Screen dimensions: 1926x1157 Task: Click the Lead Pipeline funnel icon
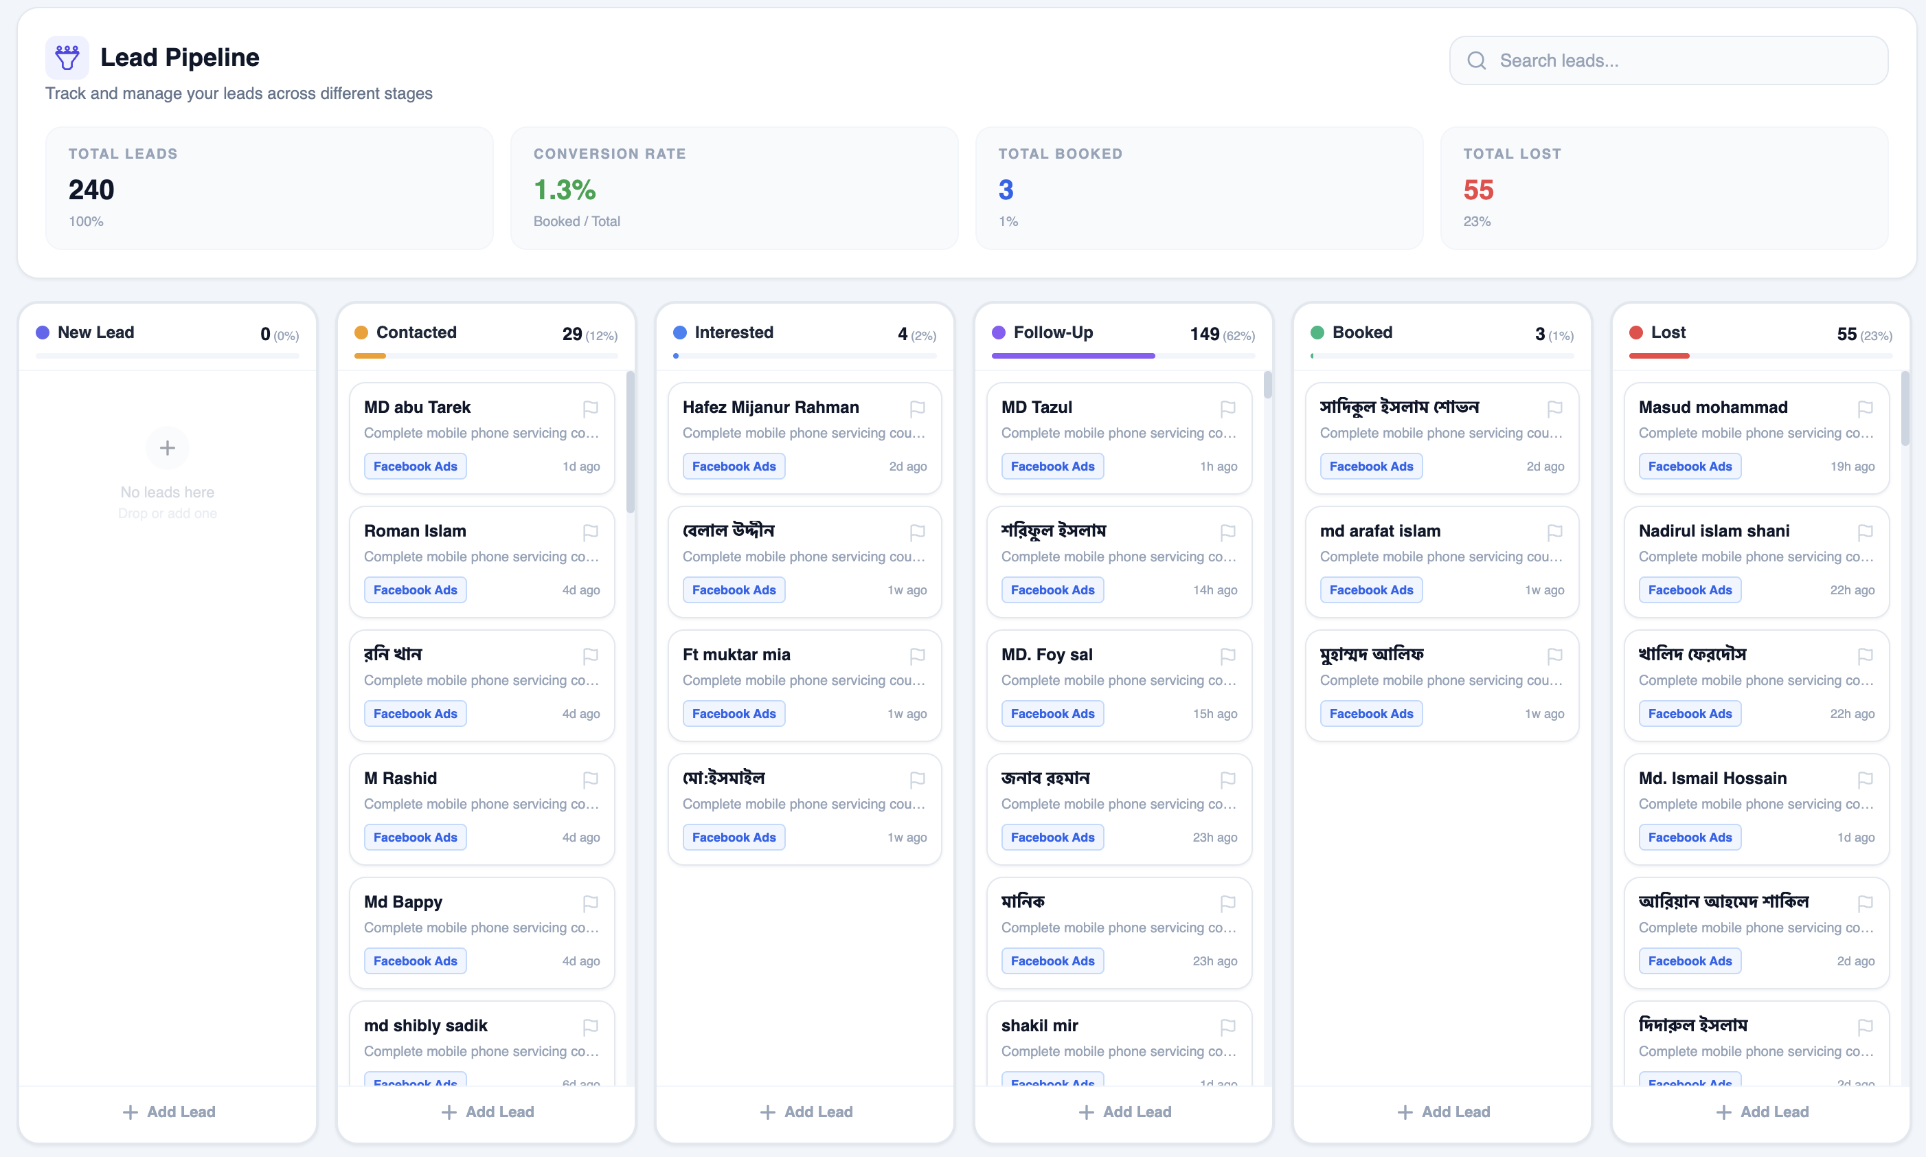67,58
